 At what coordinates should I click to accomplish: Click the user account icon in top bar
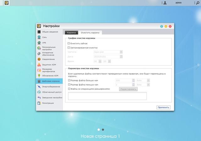pyautogui.click(x=165, y=3)
